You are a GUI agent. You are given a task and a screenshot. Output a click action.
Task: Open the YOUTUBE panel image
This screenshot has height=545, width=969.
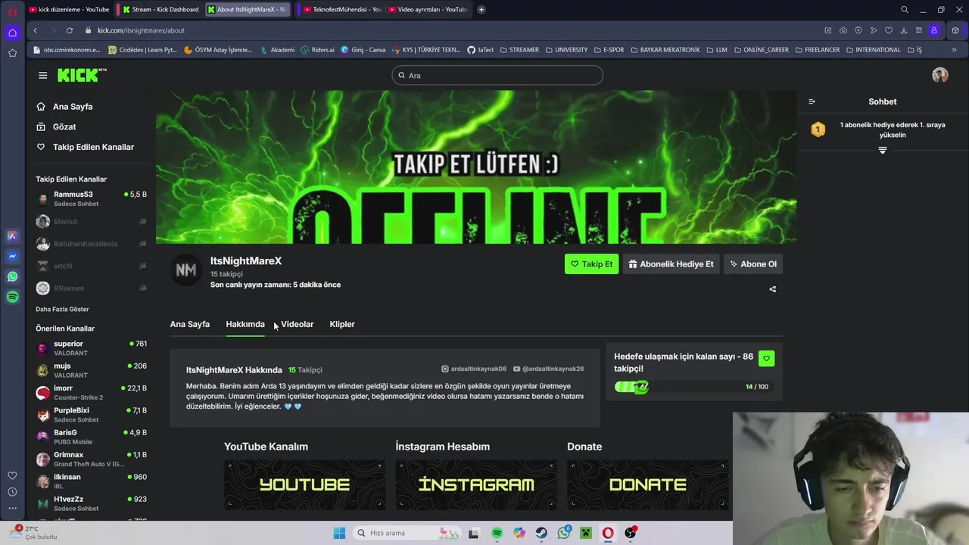point(304,484)
